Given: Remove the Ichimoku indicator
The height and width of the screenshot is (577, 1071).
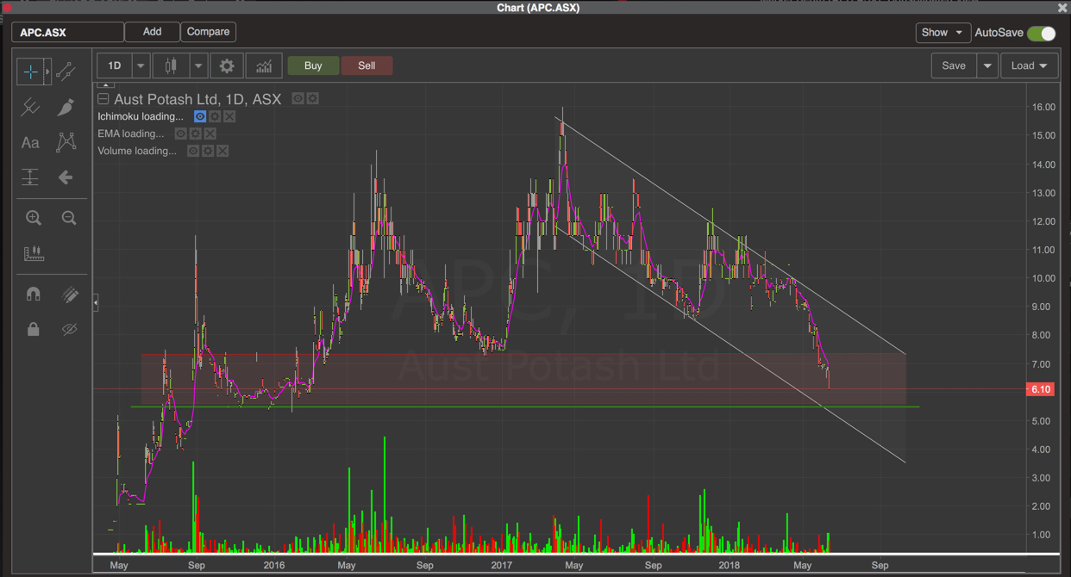Looking at the screenshot, I should (x=229, y=116).
